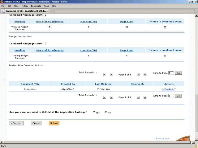Click first-page icon in upper pagination
Screen dimensions: 198x148
tap(105, 74)
